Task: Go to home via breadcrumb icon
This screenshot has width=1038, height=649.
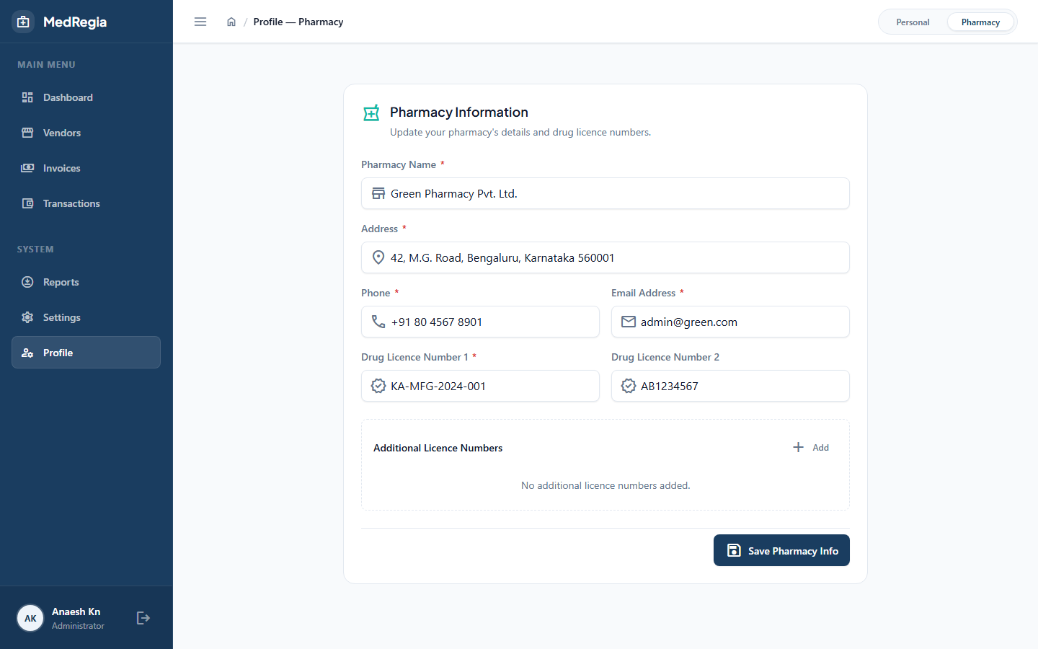Action: pyautogui.click(x=231, y=22)
